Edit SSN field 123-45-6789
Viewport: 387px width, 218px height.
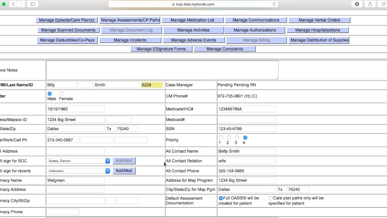246,129
